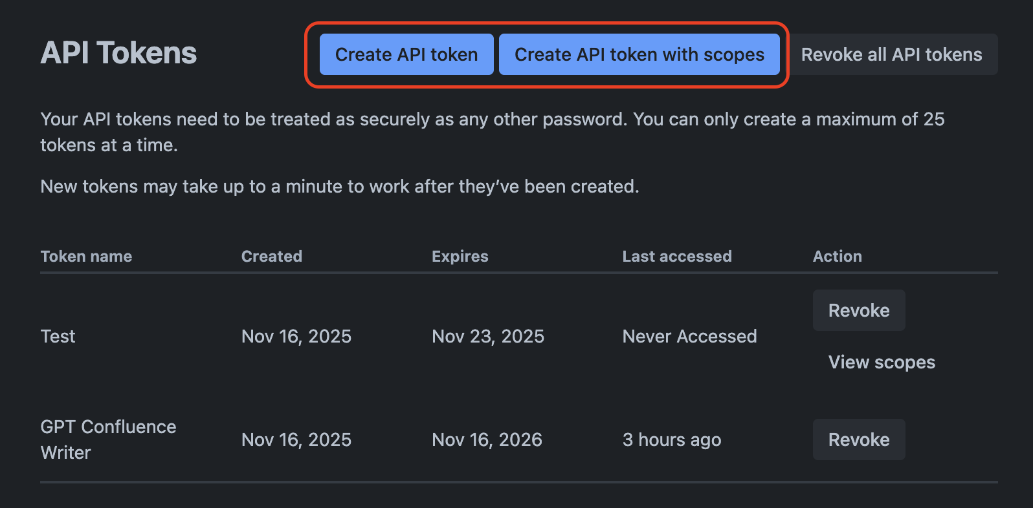
Task: Select the Expires column header
Action: [x=460, y=257]
